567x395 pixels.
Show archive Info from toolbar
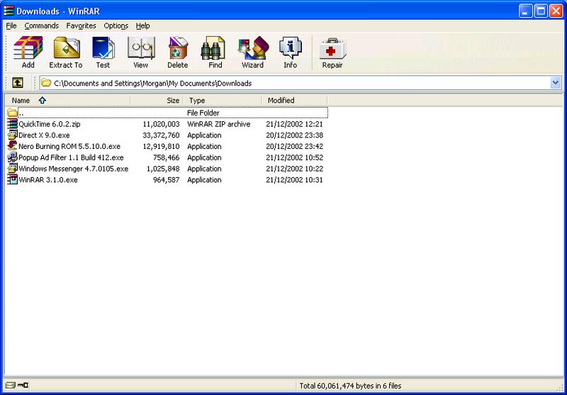290,52
